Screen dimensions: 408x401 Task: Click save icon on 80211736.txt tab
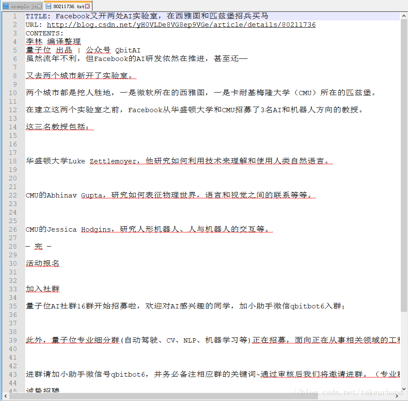tap(48, 6)
